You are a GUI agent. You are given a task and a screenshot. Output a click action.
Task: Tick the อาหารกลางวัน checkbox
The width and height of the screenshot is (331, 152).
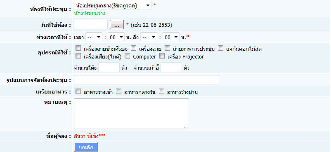click(x=119, y=91)
